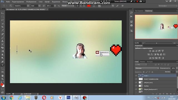The height and width of the screenshot is (100, 178).
Task: Open the font family dropdown
Action: [28, 6]
